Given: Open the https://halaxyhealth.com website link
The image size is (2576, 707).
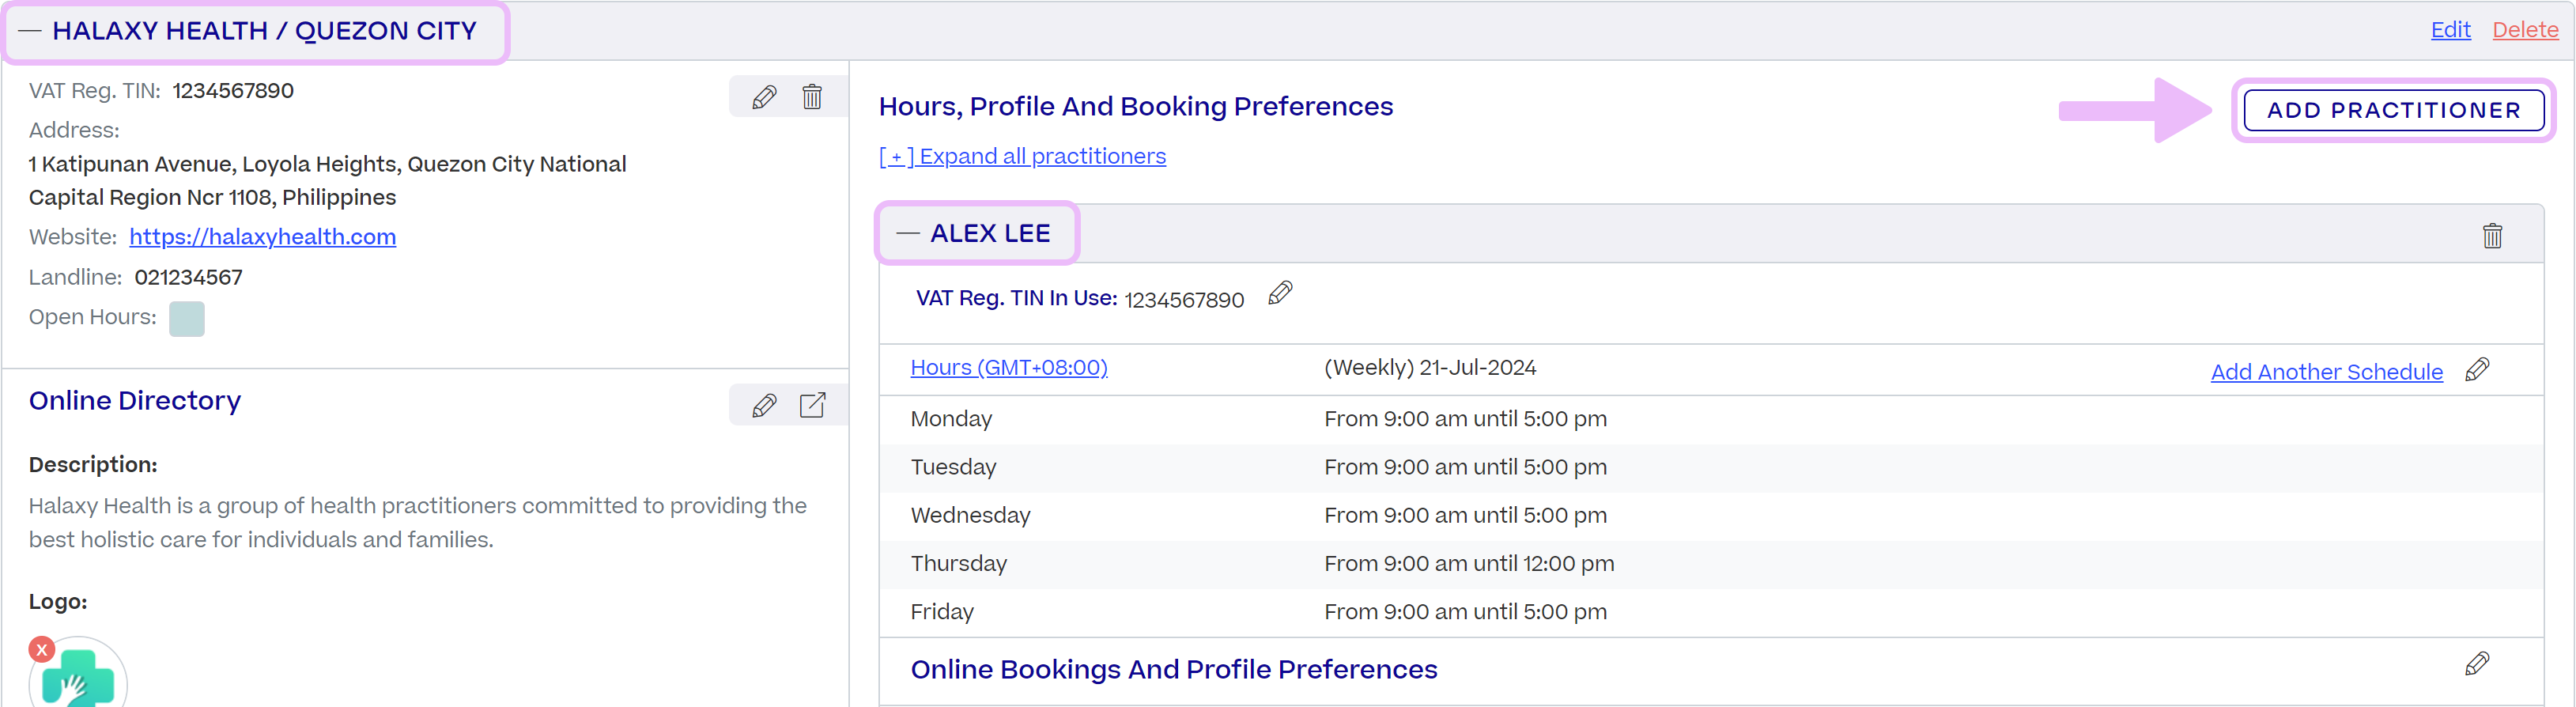Looking at the screenshot, I should pos(263,237).
